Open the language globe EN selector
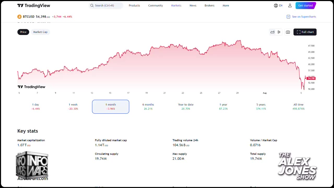This screenshot has height=188, width=334. (x=278, y=5)
